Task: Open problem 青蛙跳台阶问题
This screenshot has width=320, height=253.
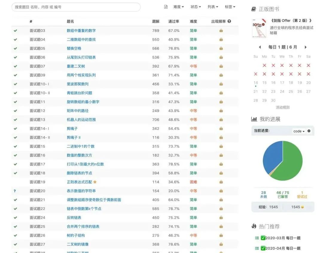Action: [79, 93]
